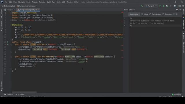Screen dimensions: 185x104
Task: Toggle the Optimization checkbox
Action: pos(150,14)
